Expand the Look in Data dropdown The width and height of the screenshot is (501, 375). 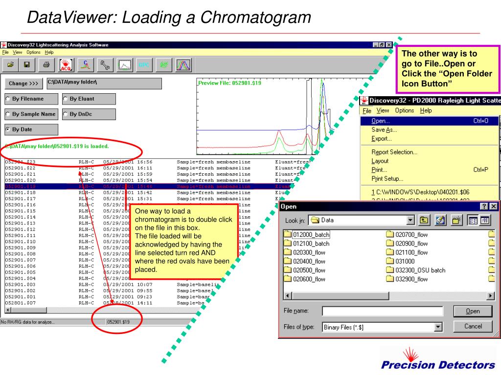point(410,220)
